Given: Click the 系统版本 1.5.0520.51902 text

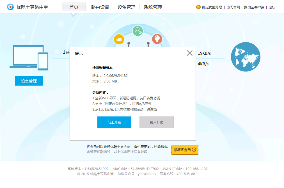Looking at the screenshot, I should click(x=88, y=169).
